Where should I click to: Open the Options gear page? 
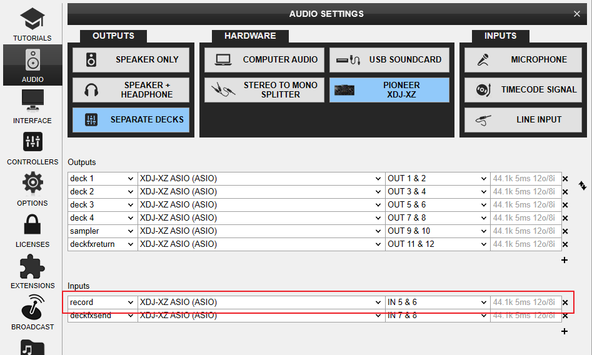tap(32, 189)
